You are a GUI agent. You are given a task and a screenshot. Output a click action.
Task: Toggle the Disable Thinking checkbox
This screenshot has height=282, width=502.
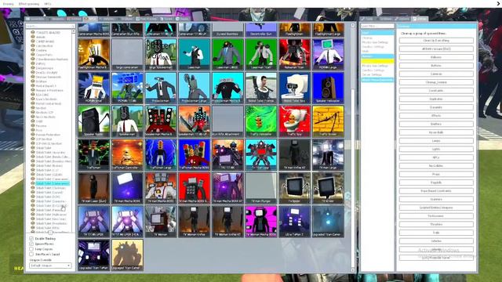(x=31, y=238)
